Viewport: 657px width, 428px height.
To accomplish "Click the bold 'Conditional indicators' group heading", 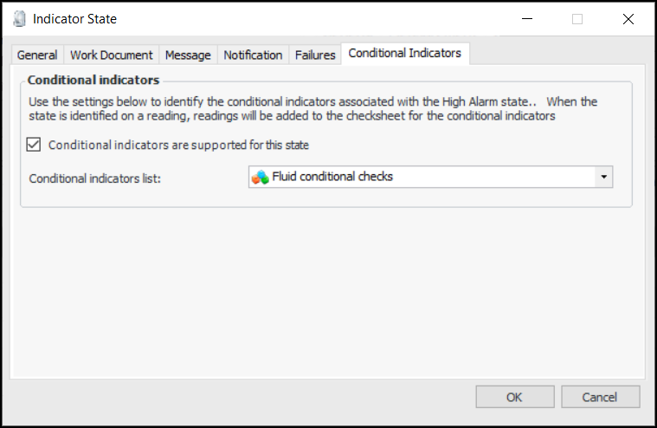I will (x=93, y=80).
